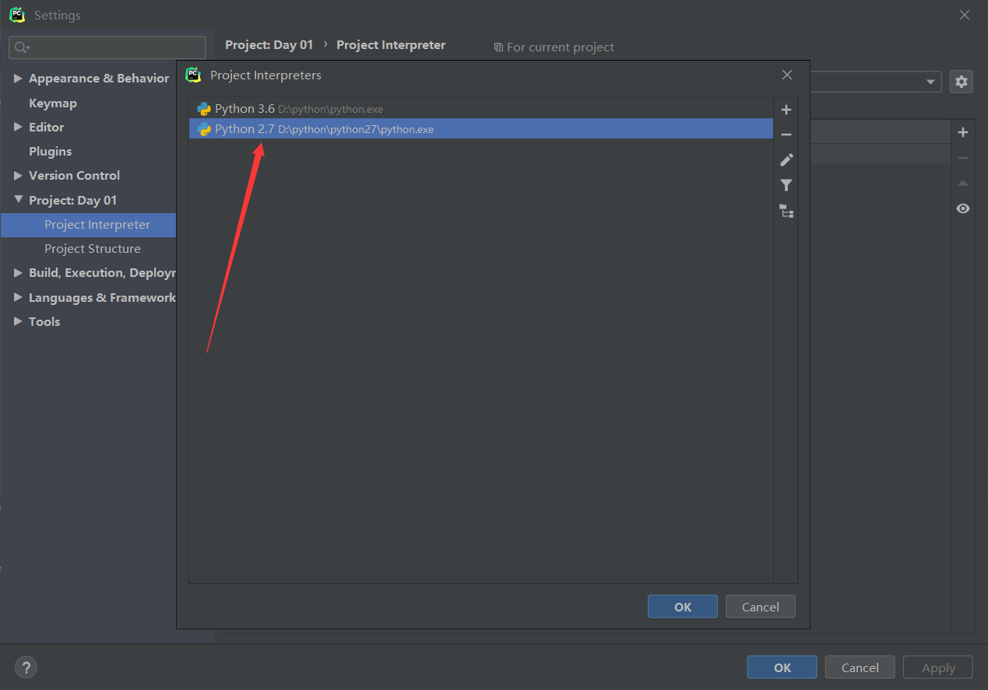Close the Project Interpreters dialog
The image size is (988, 690).
click(x=787, y=75)
